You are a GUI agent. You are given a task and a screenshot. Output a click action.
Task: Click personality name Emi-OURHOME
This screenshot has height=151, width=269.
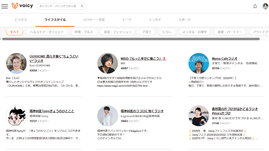click(40, 66)
